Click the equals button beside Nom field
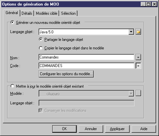The height and width of the screenshot is (136, 159). [138, 57]
